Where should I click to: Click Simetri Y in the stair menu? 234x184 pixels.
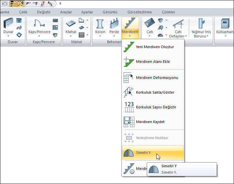tap(143, 153)
